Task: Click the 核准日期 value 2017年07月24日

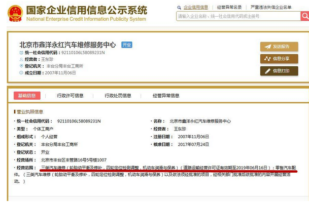Action: tap(193, 145)
